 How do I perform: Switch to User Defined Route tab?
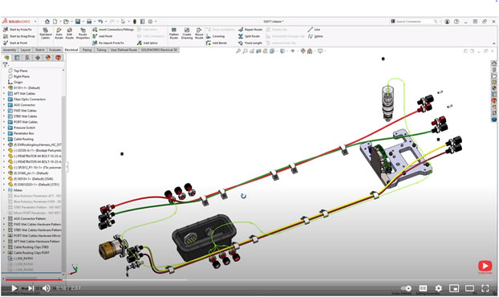click(124, 50)
